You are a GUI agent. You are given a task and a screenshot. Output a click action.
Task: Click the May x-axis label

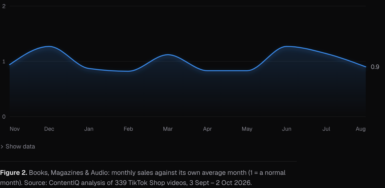(247, 129)
